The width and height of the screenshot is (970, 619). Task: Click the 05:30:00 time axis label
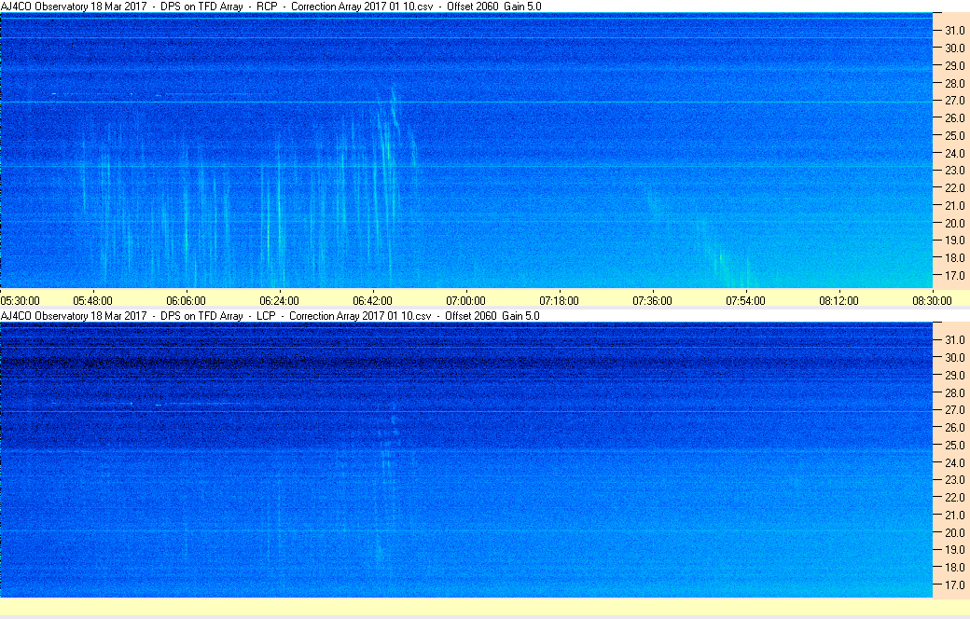tap(20, 301)
